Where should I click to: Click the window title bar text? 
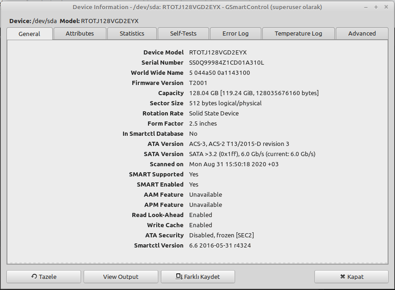[x=197, y=7]
